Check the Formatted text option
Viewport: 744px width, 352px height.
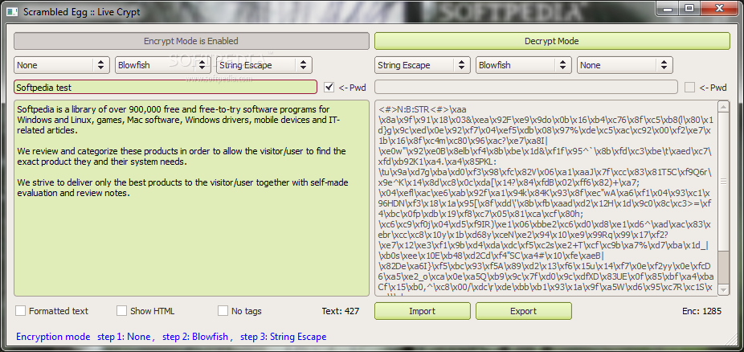pyautogui.click(x=20, y=311)
